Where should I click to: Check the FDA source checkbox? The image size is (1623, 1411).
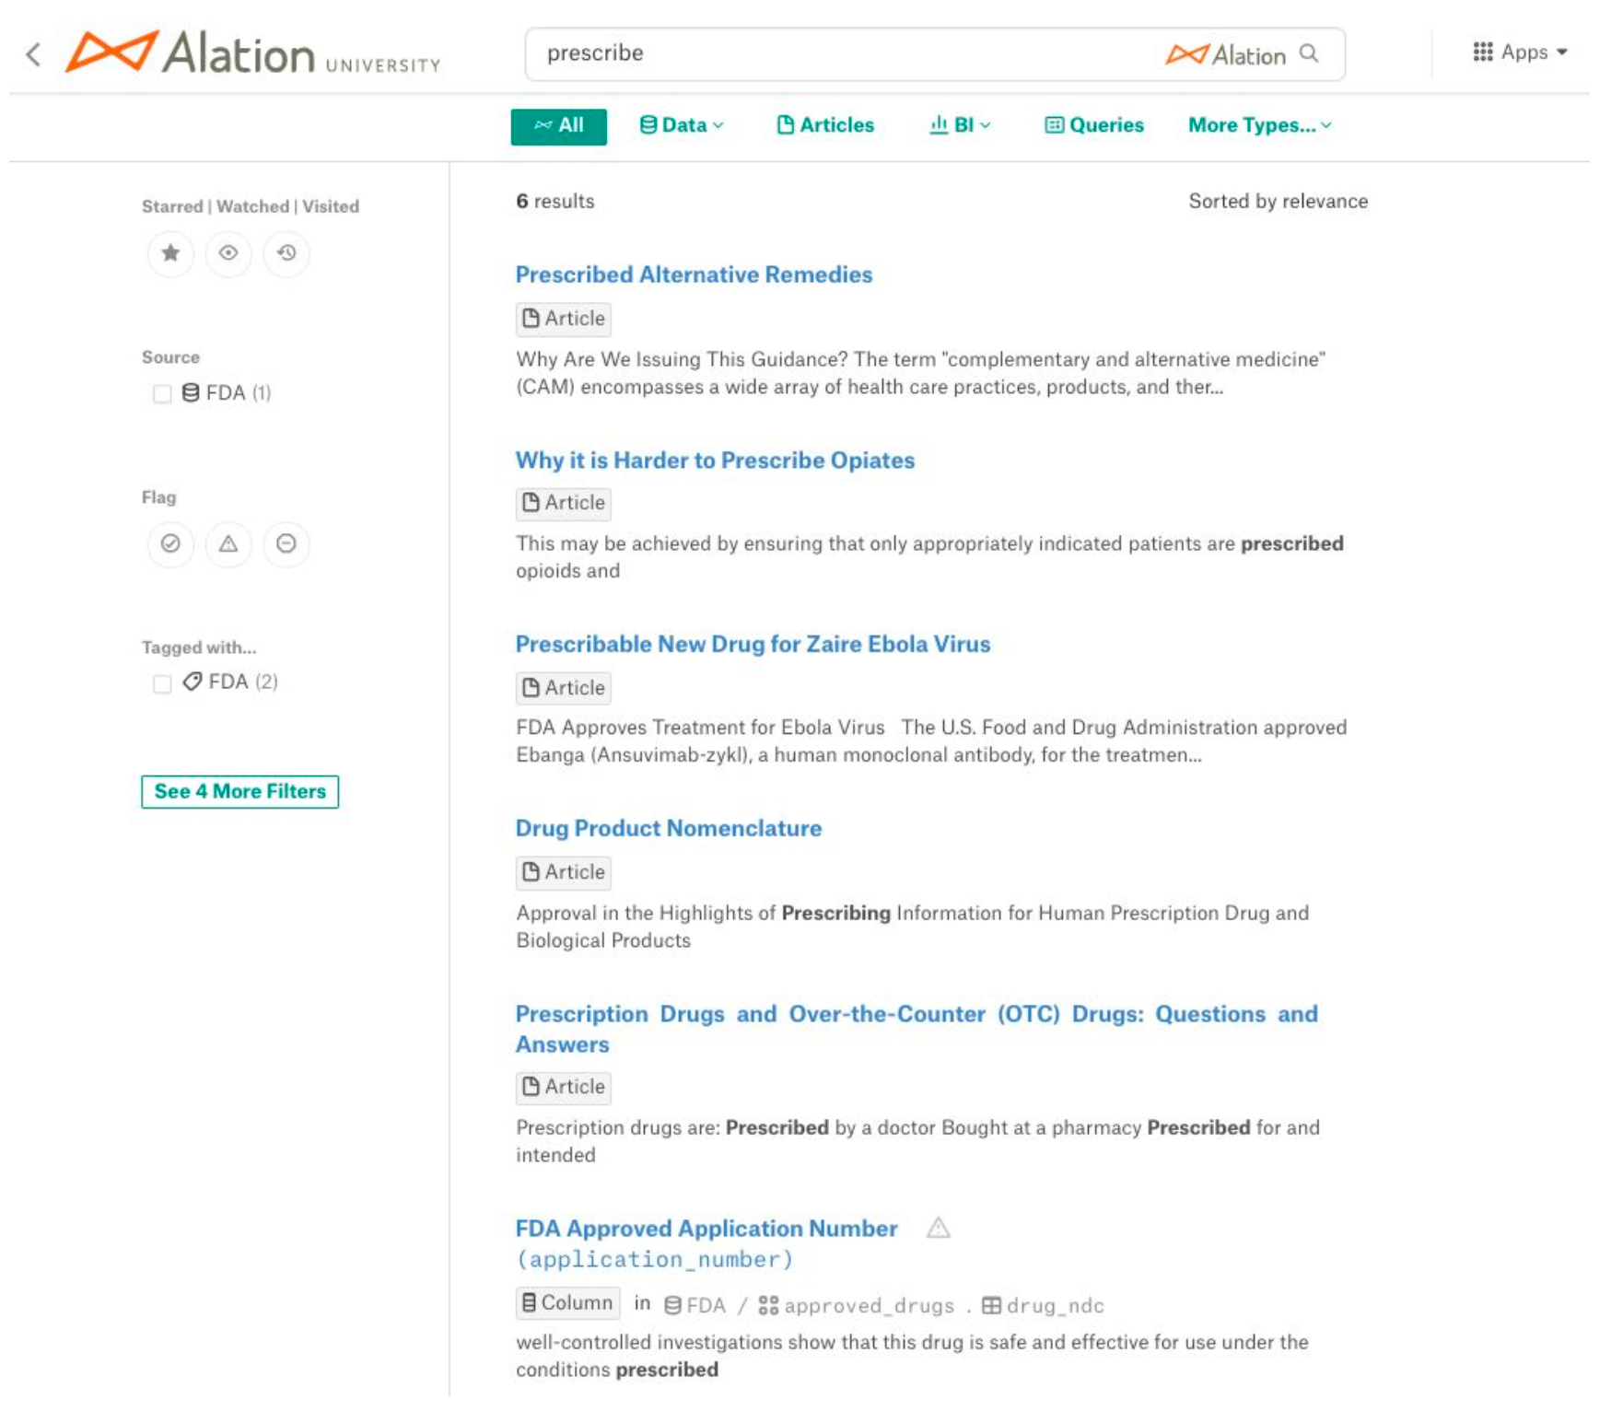162,394
